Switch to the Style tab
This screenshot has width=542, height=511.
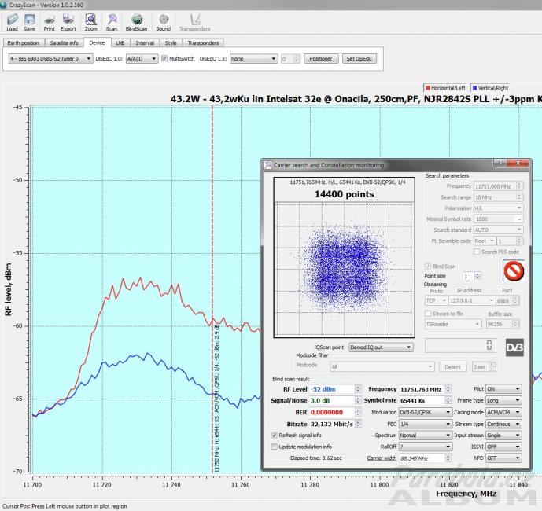click(x=171, y=42)
